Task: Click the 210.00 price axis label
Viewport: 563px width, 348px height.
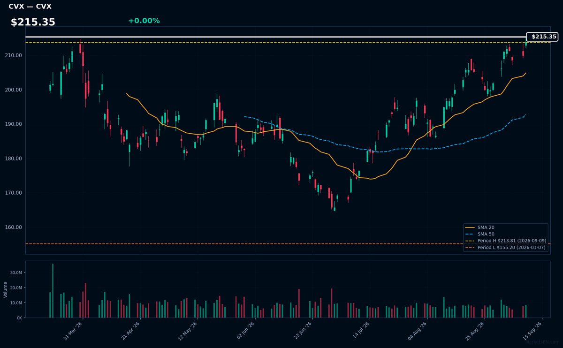Action: tap(14, 55)
